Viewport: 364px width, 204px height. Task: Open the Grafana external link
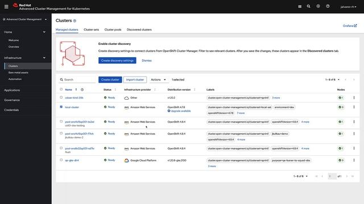click(350, 26)
